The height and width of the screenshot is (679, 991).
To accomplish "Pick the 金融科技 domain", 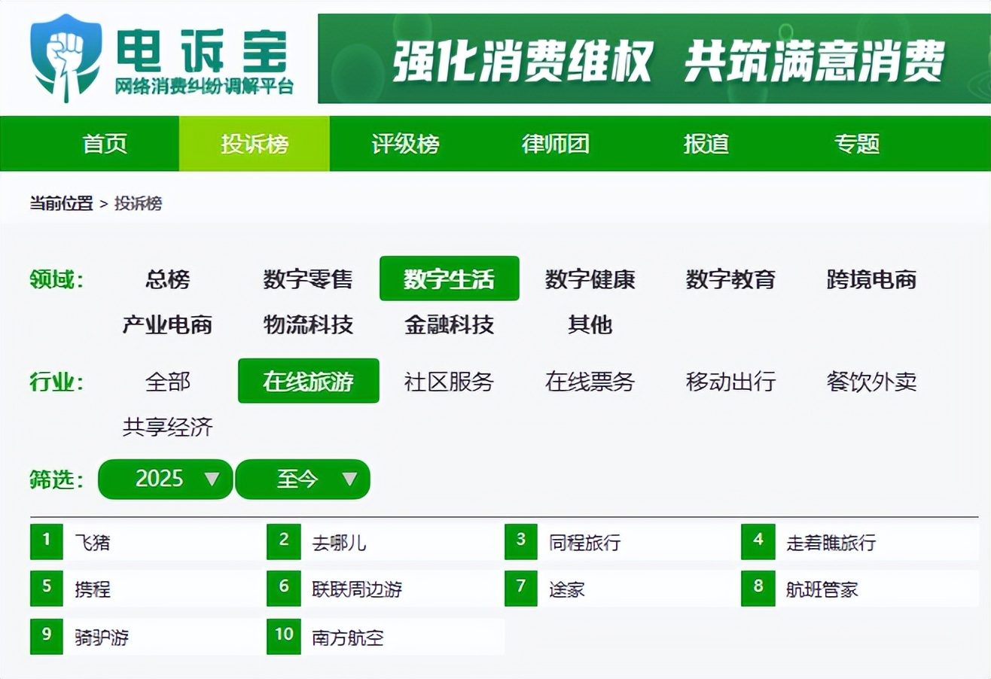I will click(x=450, y=324).
